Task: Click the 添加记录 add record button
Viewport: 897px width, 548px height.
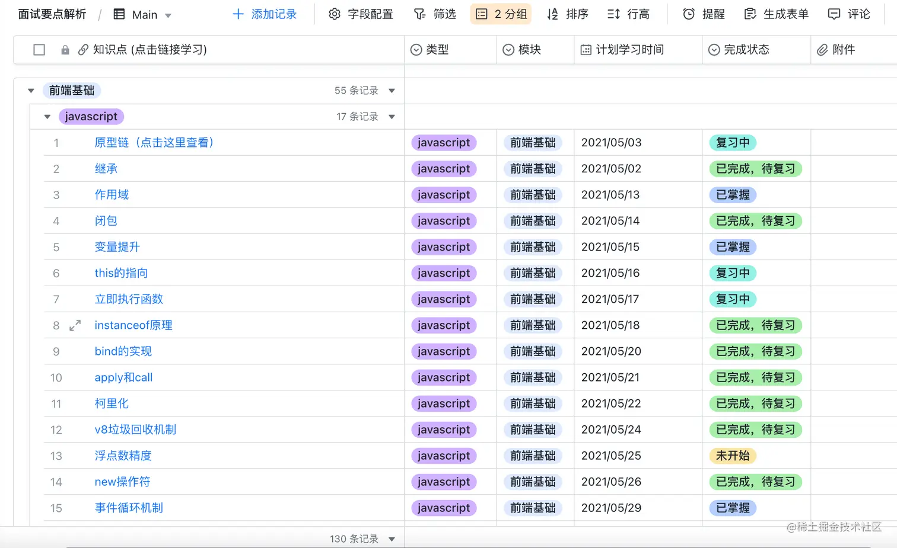Action: [265, 14]
